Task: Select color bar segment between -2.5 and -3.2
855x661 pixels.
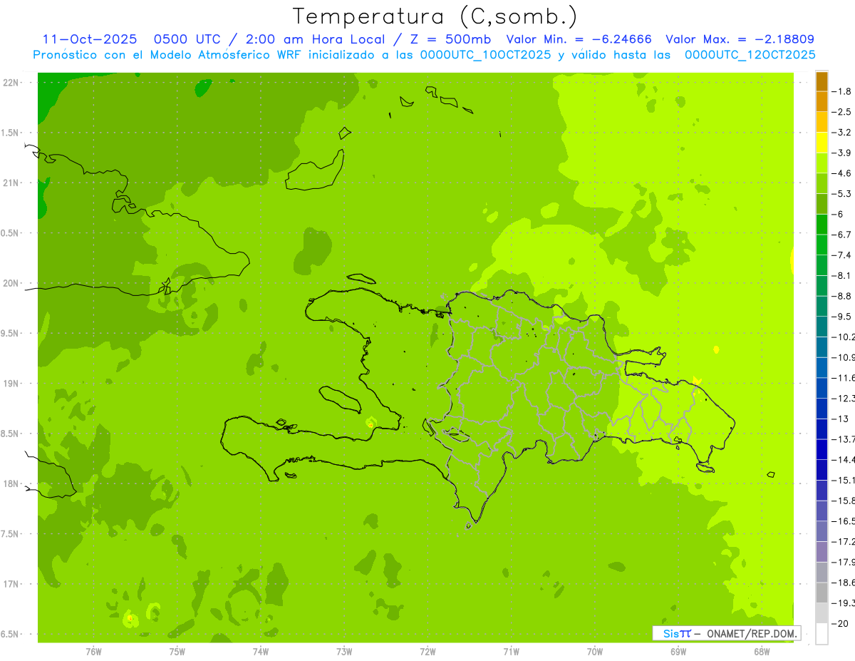Action: point(822,122)
